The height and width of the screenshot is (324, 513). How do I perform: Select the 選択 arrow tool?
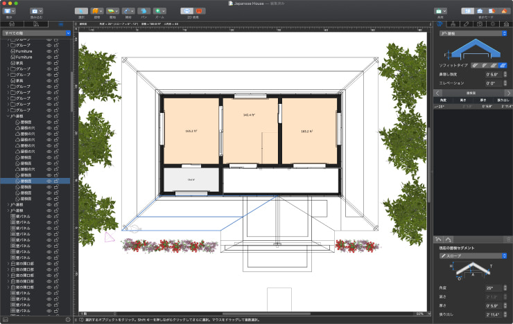coord(81,11)
